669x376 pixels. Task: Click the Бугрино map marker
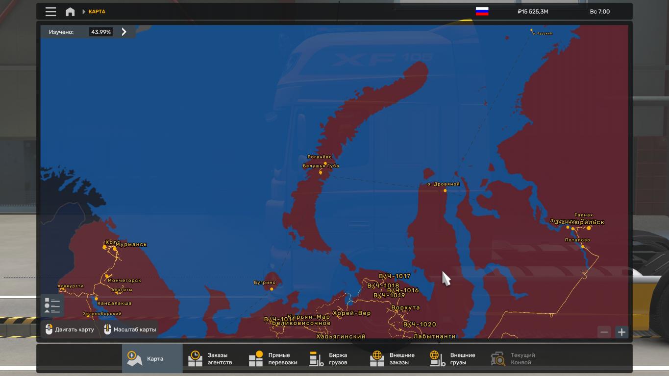tap(272, 289)
